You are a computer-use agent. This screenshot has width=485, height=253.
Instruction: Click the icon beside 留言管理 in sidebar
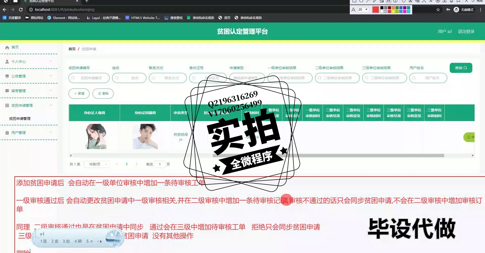point(7,91)
